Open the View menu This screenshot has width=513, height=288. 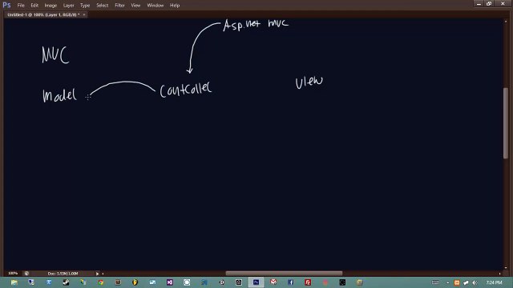pos(135,6)
